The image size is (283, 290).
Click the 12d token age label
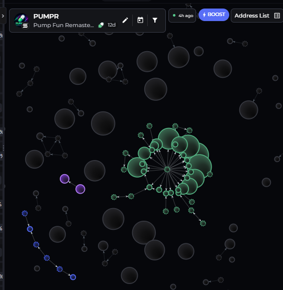click(112, 25)
